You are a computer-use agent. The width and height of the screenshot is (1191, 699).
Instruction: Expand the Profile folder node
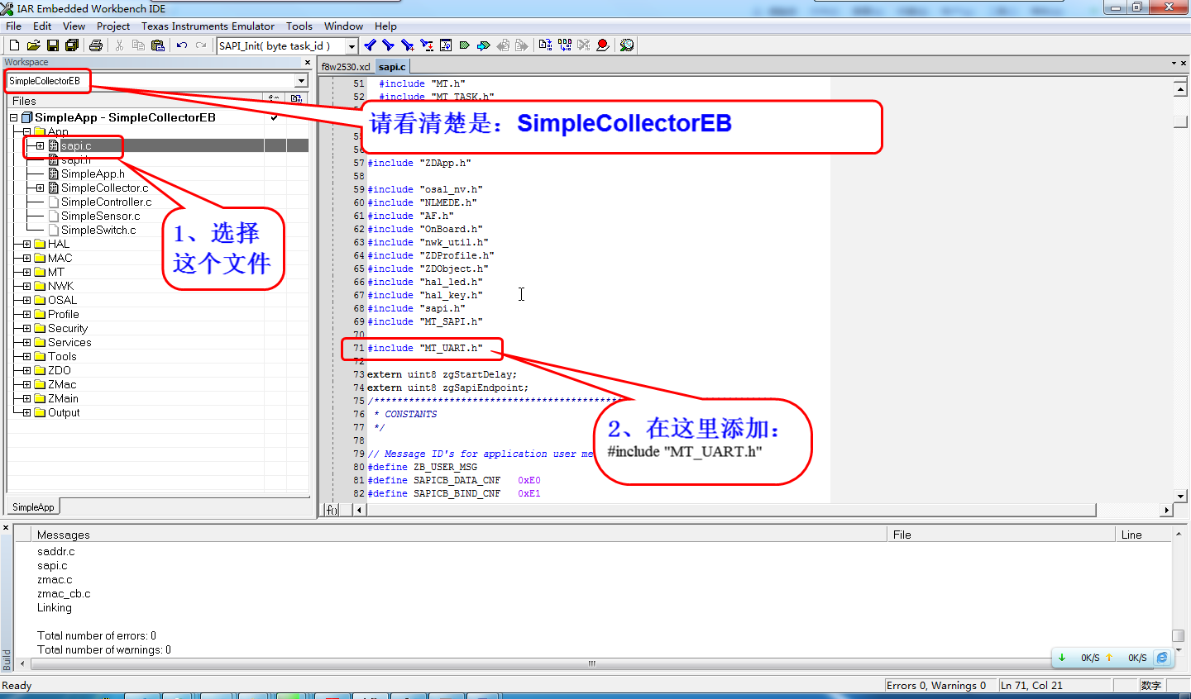[26, 315]
